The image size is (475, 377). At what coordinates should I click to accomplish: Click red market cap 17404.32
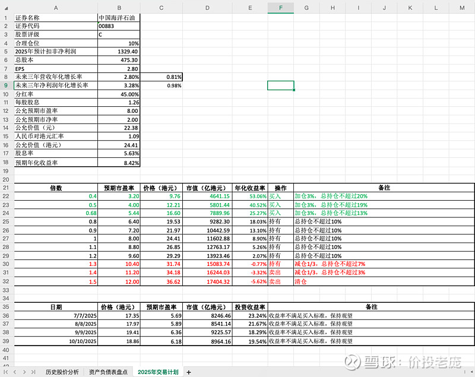207,281
